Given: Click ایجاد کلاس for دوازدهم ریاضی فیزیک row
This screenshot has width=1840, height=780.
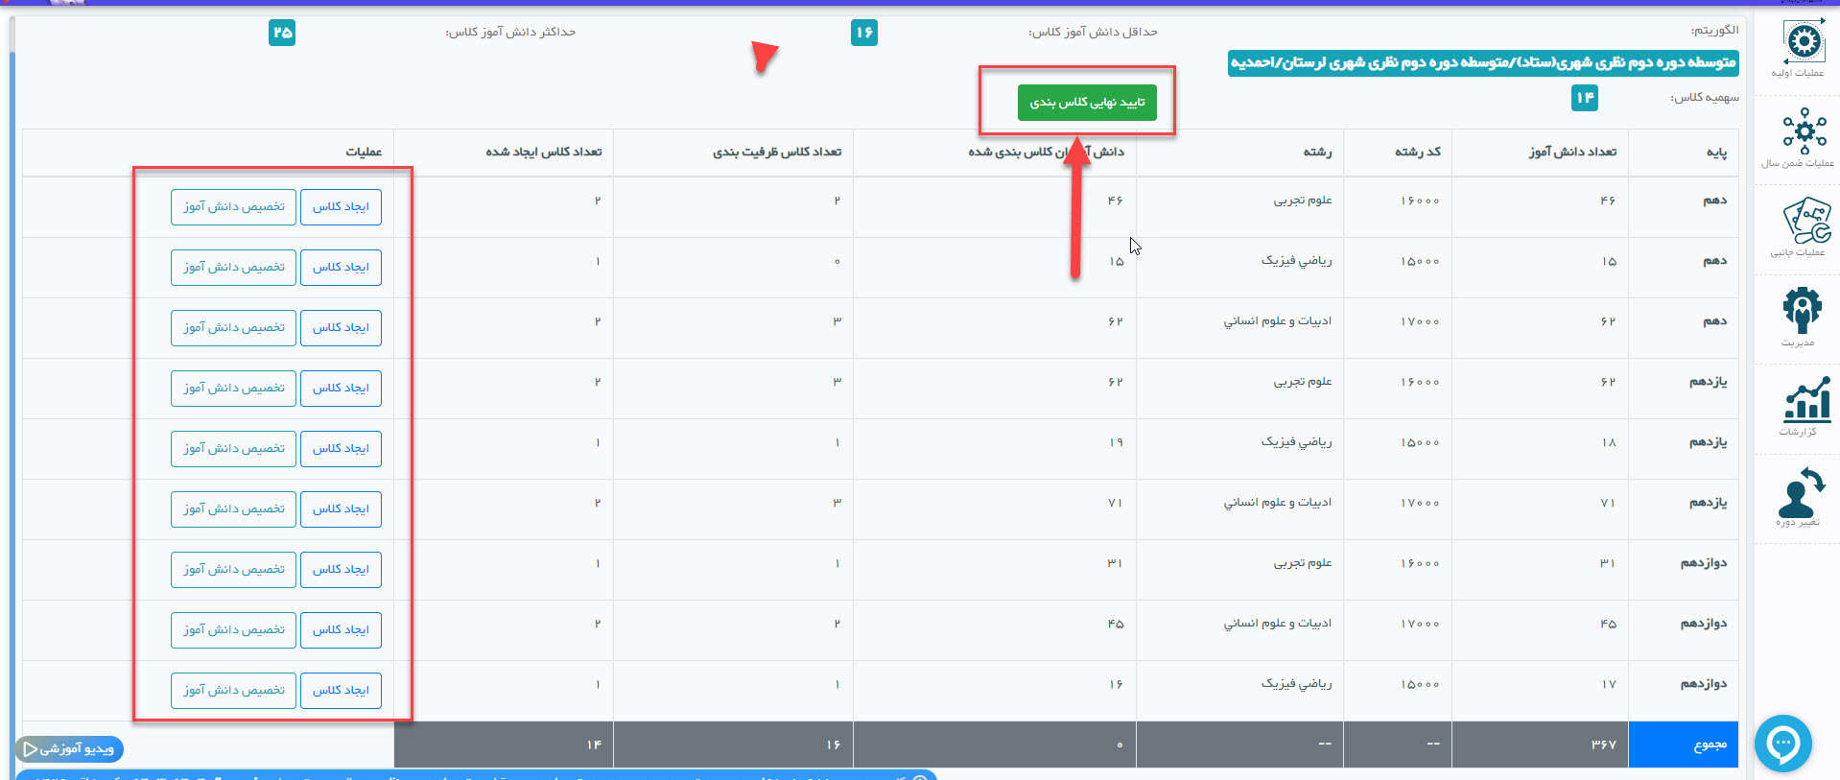Looking at the screenshot, I should 341,691.
